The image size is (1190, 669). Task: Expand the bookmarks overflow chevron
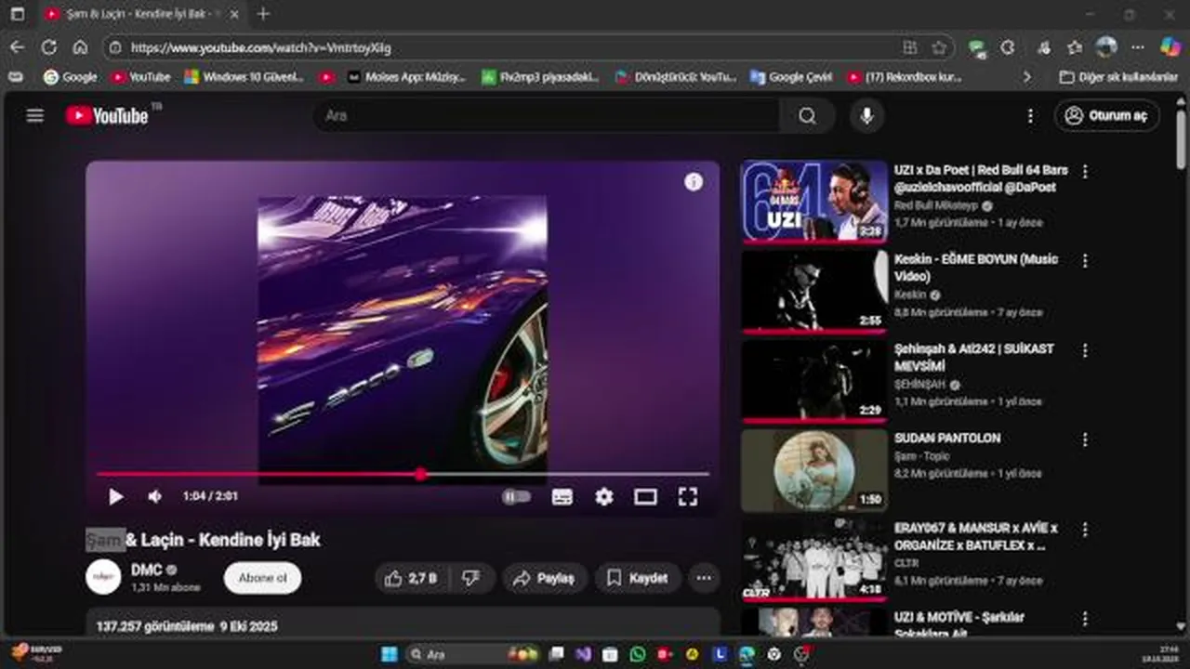(1027, 77)
